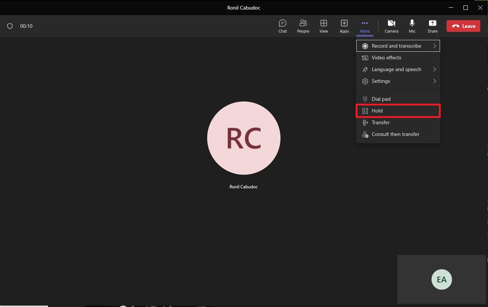Select the Transfer option
Screen dimensions: 488x307
[381, 122]
